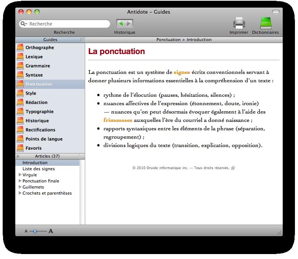Go back with the green left arrow

click(121, 24)
